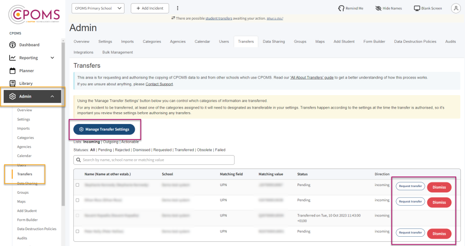This screenshot has height=246, width=465.
Task: Click the Dashboard icon in sidebar
Action: click(13, 45)
